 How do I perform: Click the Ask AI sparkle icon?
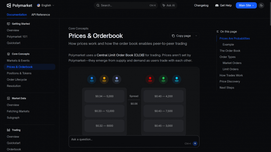coord(164,6)
